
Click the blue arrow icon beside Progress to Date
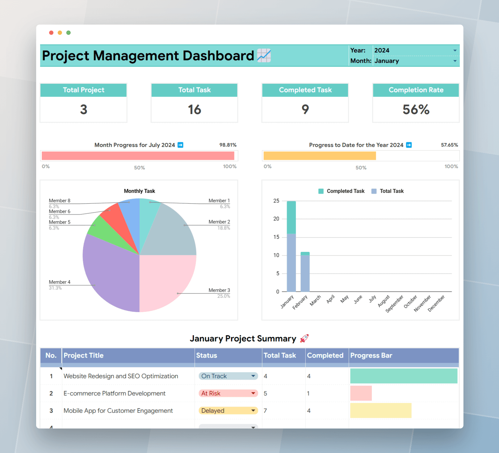[409, 145]
